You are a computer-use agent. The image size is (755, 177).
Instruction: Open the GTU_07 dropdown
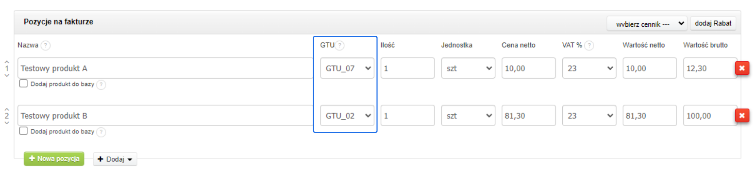click(347, 68)
